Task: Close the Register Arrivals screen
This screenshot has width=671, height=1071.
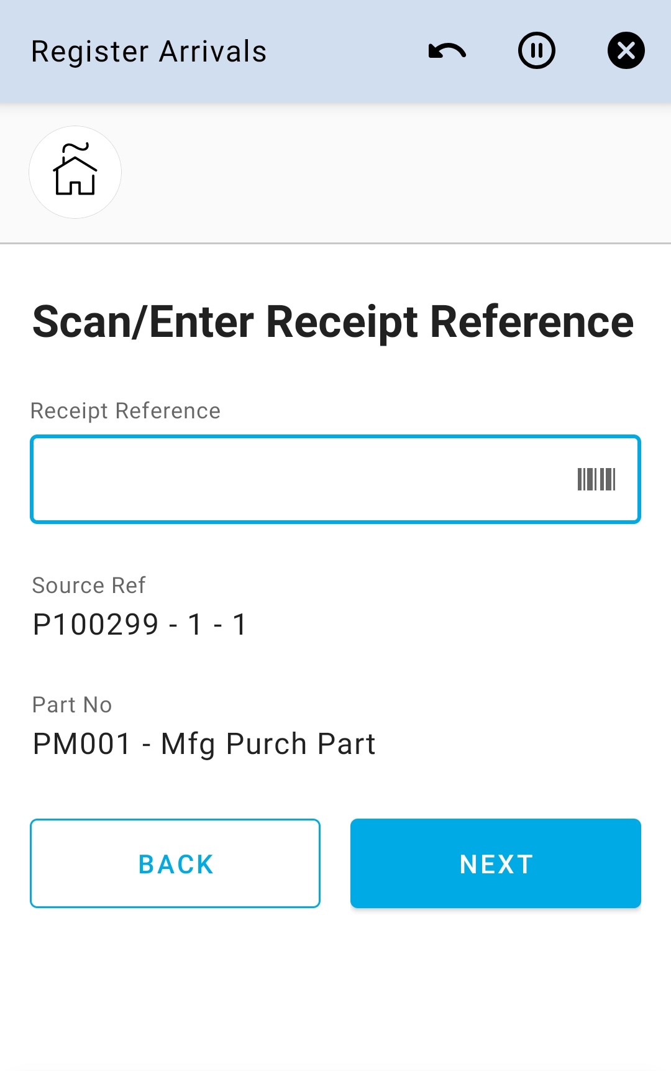Action: click(626, 51)
